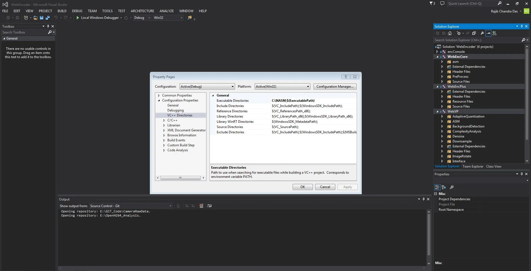Save the current file with the Save icon
The image size is (531, 271).
(42, 18)
